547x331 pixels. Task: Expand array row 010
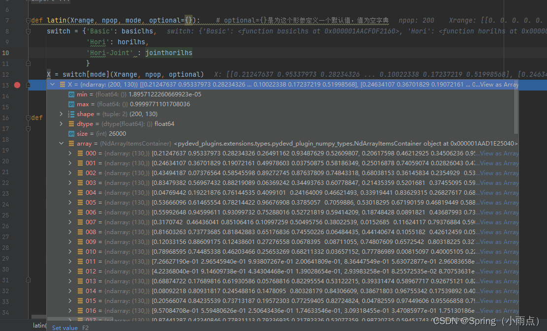click(x=70, y=251)
